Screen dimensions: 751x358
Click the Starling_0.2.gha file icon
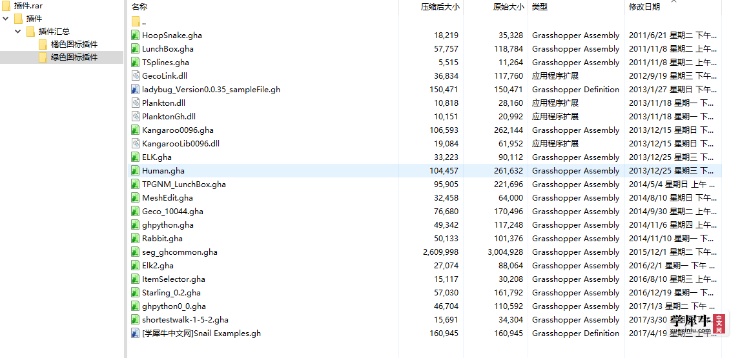pos(136,292)
